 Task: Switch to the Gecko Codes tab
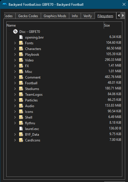tap(28, 16)
